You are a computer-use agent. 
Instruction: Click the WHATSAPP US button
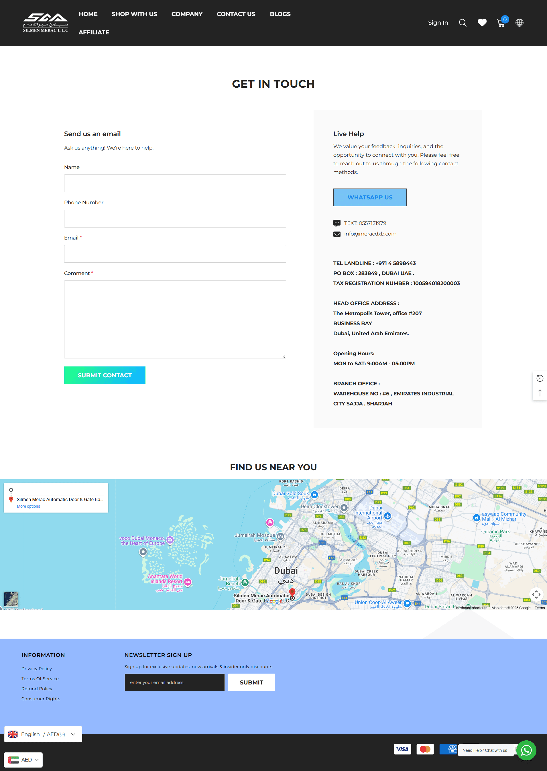(x=370, y=197)
